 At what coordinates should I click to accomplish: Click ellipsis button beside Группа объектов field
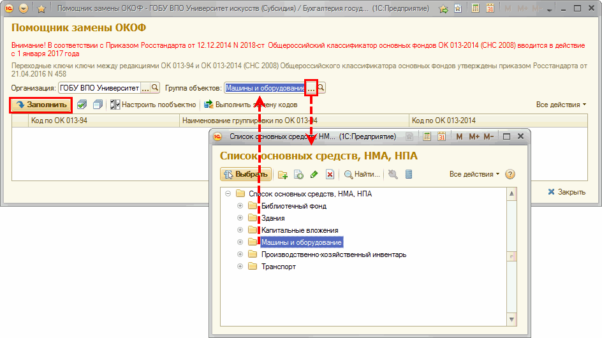[x=311, y=88]
